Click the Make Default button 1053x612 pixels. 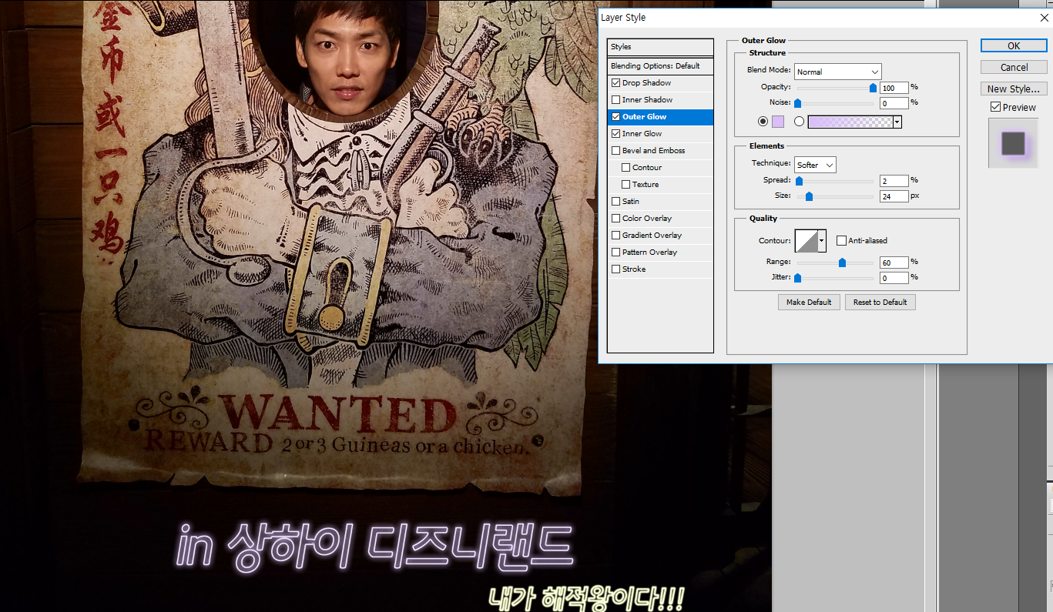(808, 303)
